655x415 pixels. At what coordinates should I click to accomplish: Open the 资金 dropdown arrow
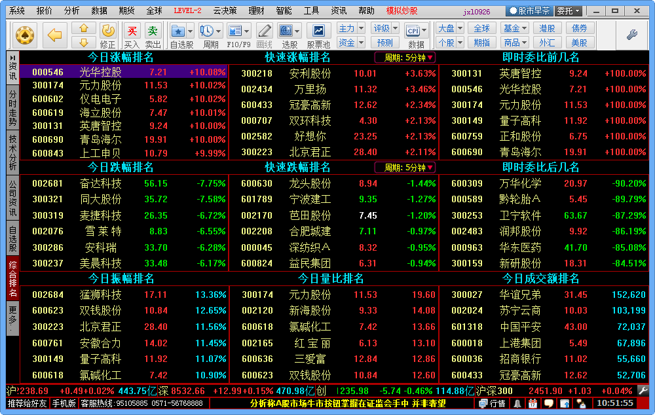point(362,42)
